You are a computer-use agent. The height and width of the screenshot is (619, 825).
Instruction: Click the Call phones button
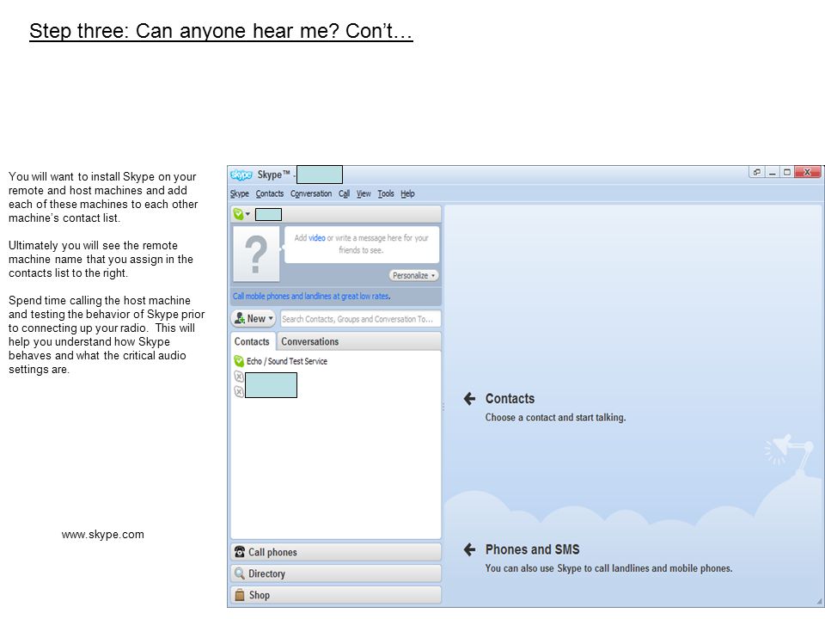(336, 552)
